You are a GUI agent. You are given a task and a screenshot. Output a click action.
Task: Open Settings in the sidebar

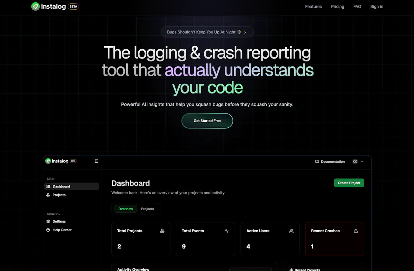pyautogui.click(x=72, y=222)
